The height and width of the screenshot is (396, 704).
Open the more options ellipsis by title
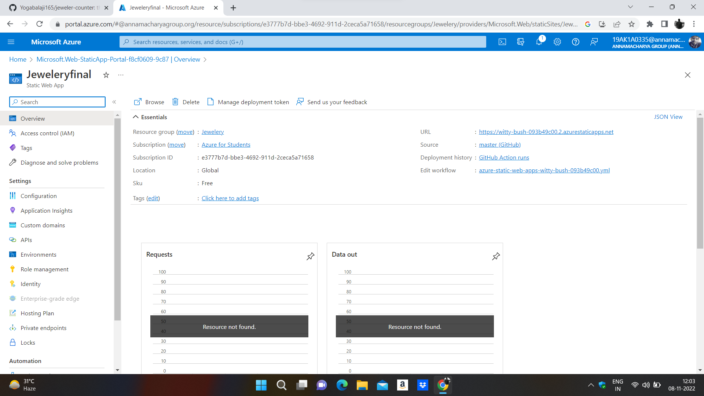click(121, 75)
